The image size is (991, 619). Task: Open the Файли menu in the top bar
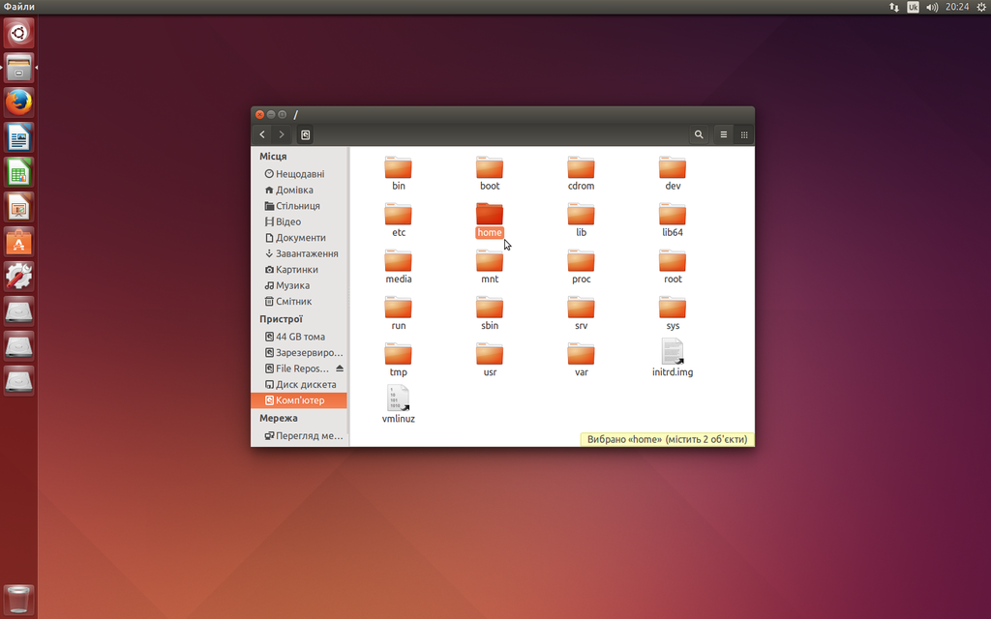click(x=19, y=7)
